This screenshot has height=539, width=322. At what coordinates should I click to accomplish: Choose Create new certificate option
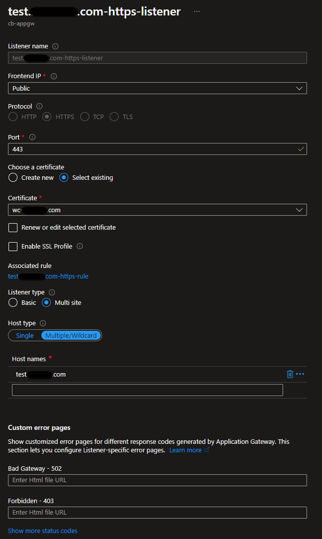tap(13, 178)
